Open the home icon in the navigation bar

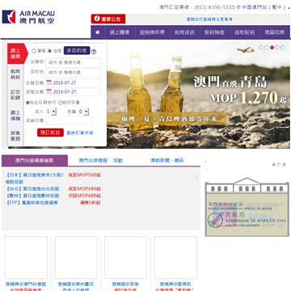98,32
